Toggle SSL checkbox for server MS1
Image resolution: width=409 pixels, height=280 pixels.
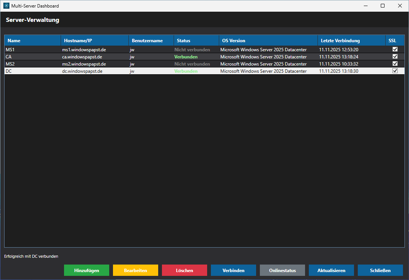395,49
